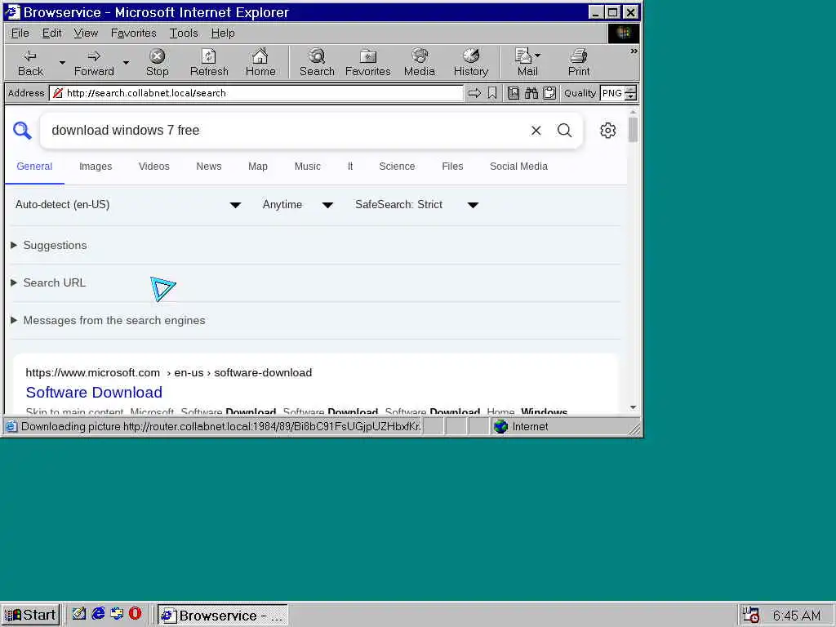This screenshot has height=627, width=836.
Task: Open Back button history dropdown arrow
Action: pos(62,63)
